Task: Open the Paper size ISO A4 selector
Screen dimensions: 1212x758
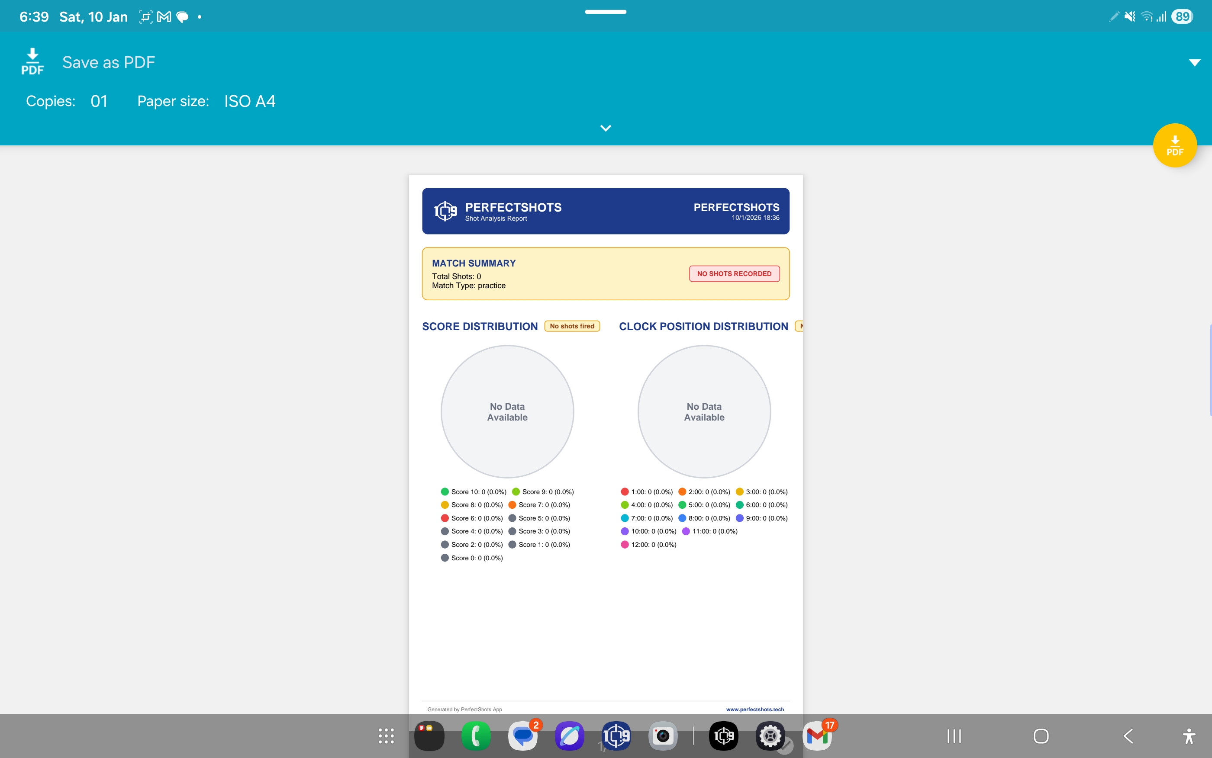Action: 249,101
